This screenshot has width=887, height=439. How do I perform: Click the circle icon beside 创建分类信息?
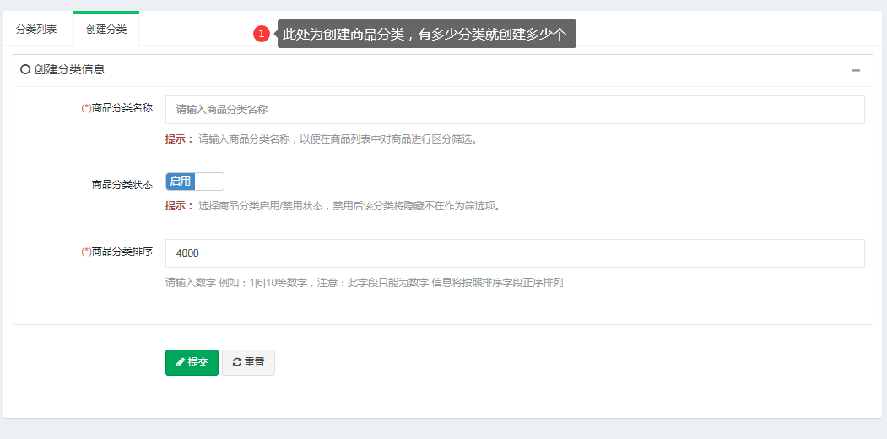[24, 69]
